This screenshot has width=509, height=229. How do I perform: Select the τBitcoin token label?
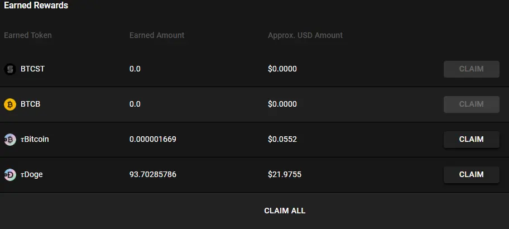pyautogui.click(x=35, y=139)
